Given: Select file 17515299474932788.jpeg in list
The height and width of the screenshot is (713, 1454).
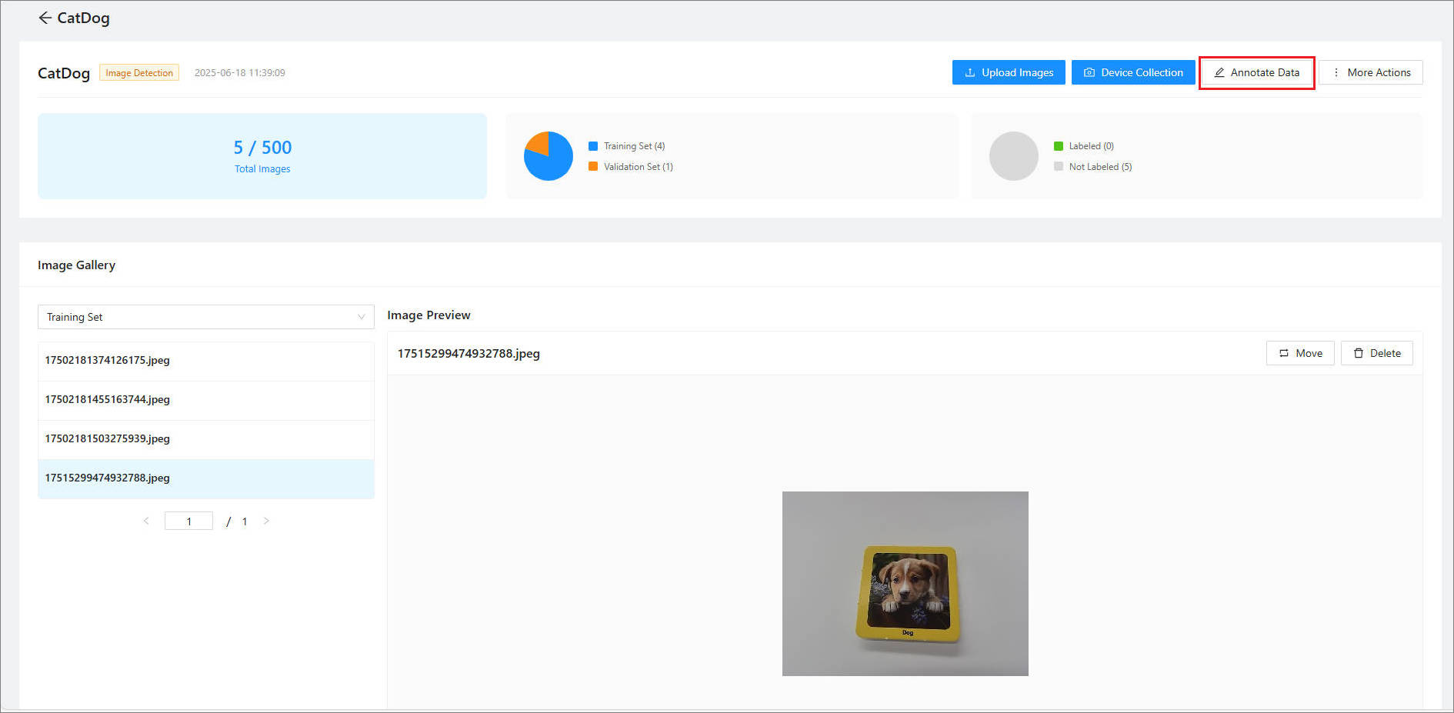Looking at the screenshot, I should point(205,478).
